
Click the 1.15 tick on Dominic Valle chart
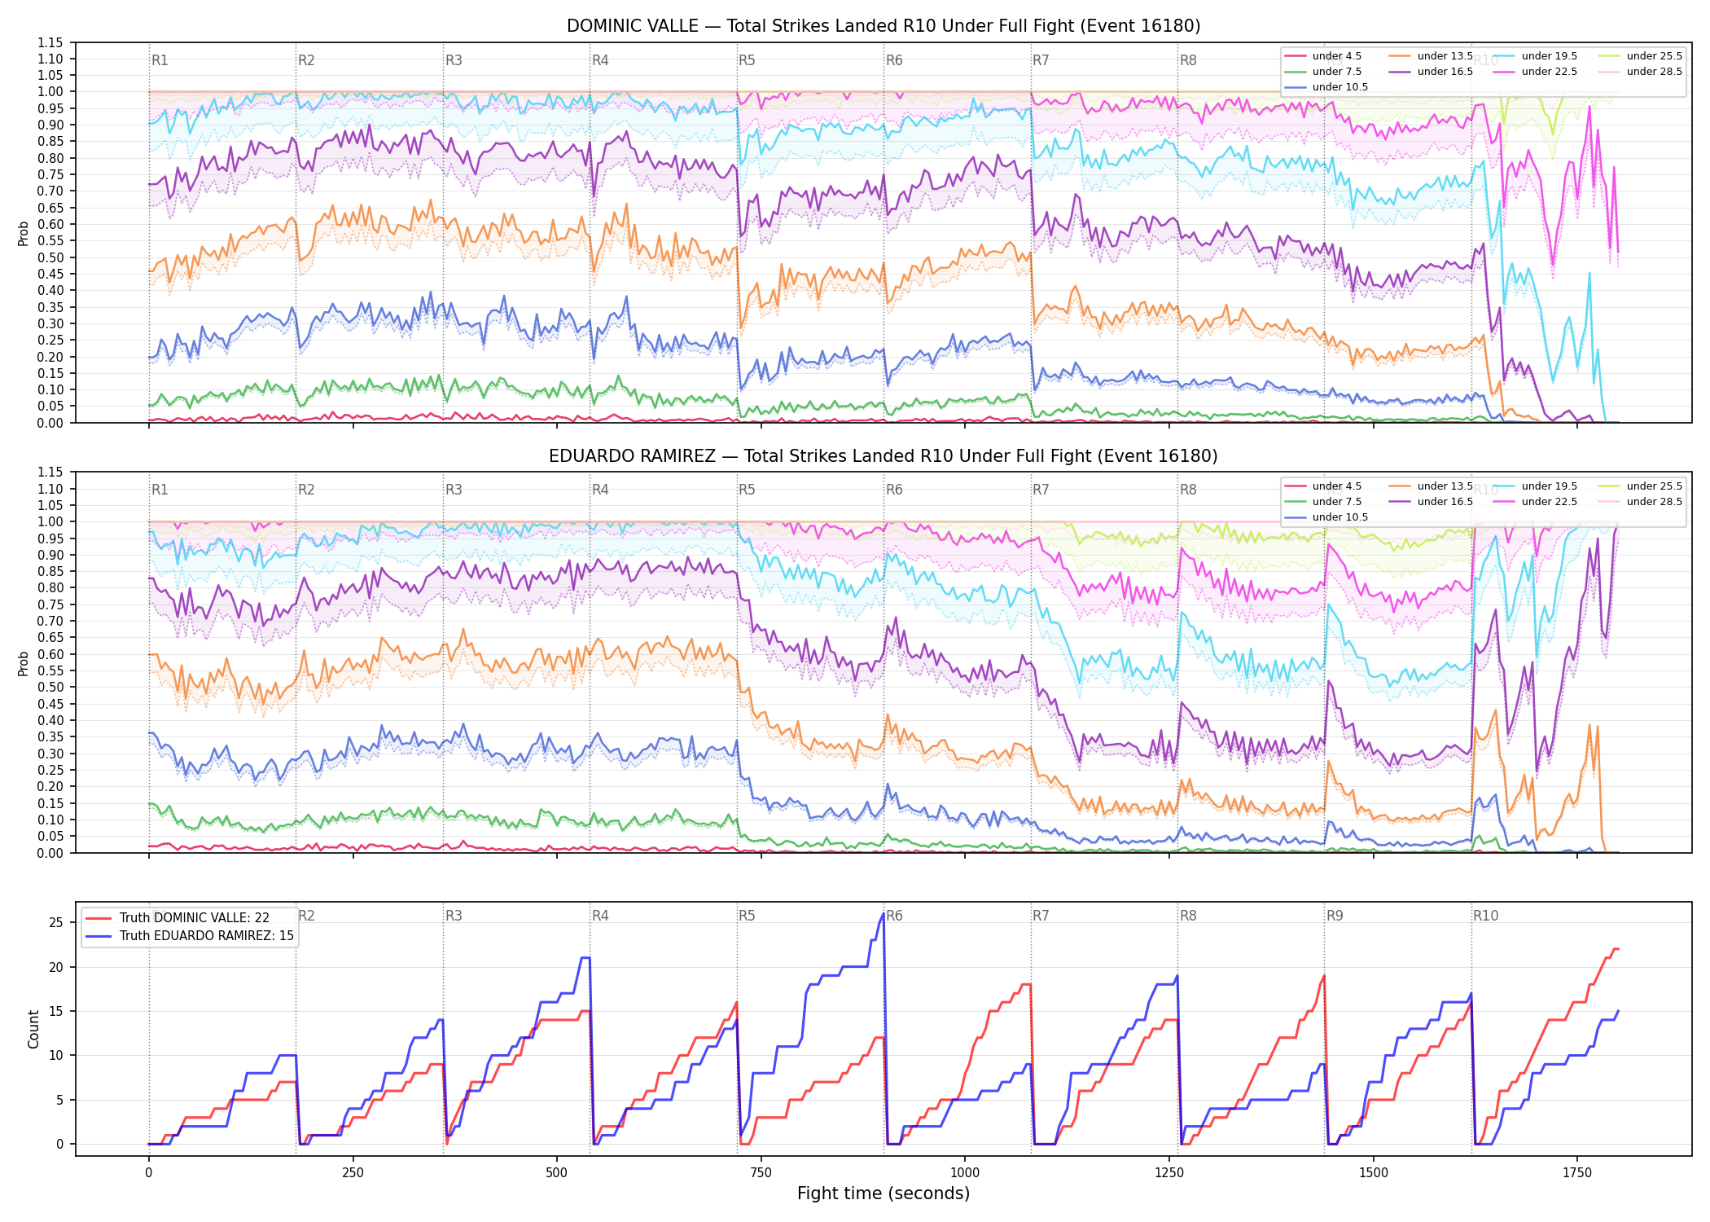50,42
